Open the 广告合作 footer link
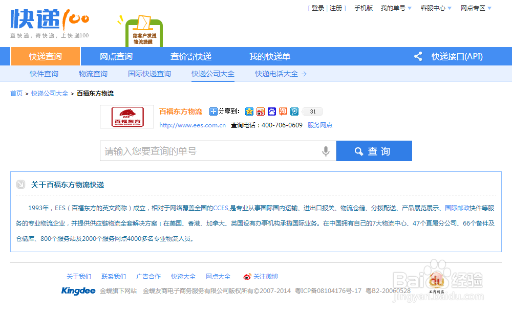The height and width of the screenshot is (314, 512). [148, 277]
